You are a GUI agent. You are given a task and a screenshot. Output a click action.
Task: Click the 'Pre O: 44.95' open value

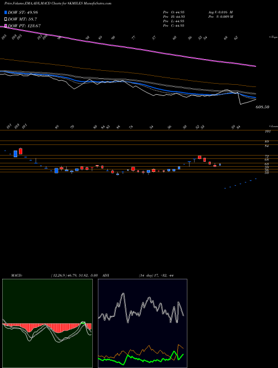[x=173, y=12]
